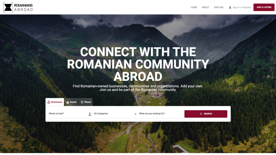Image resolution: width=276 pixels, height=155 pixels.
Task: Switch to the Places tab
Action: (86, 102)
